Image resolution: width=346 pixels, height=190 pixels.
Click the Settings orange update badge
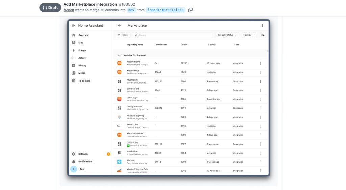[x=108, y=154]
